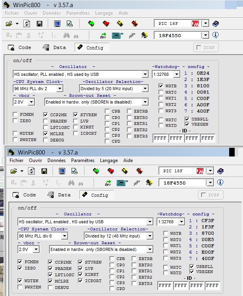
Task: Click the Erase chip icon in the lower window
Action: 139,171
